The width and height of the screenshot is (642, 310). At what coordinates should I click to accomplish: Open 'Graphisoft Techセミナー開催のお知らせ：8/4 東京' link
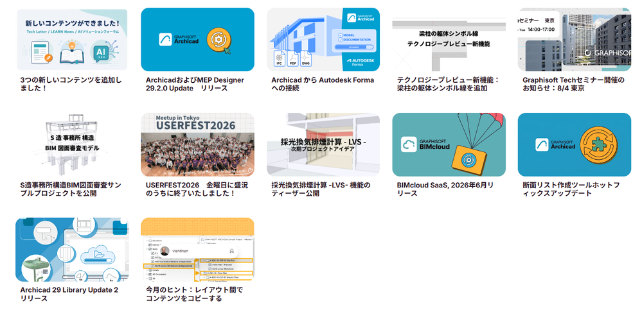click(574, 84)
